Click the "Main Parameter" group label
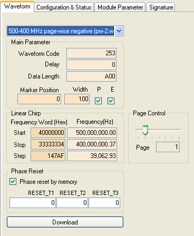This screenshot has height=236, width=194. (31, 42)
